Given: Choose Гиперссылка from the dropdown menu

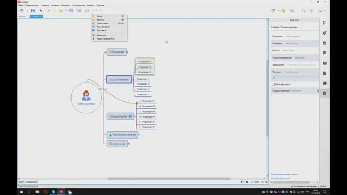Looking at the screenshot, I should (110, 23).
